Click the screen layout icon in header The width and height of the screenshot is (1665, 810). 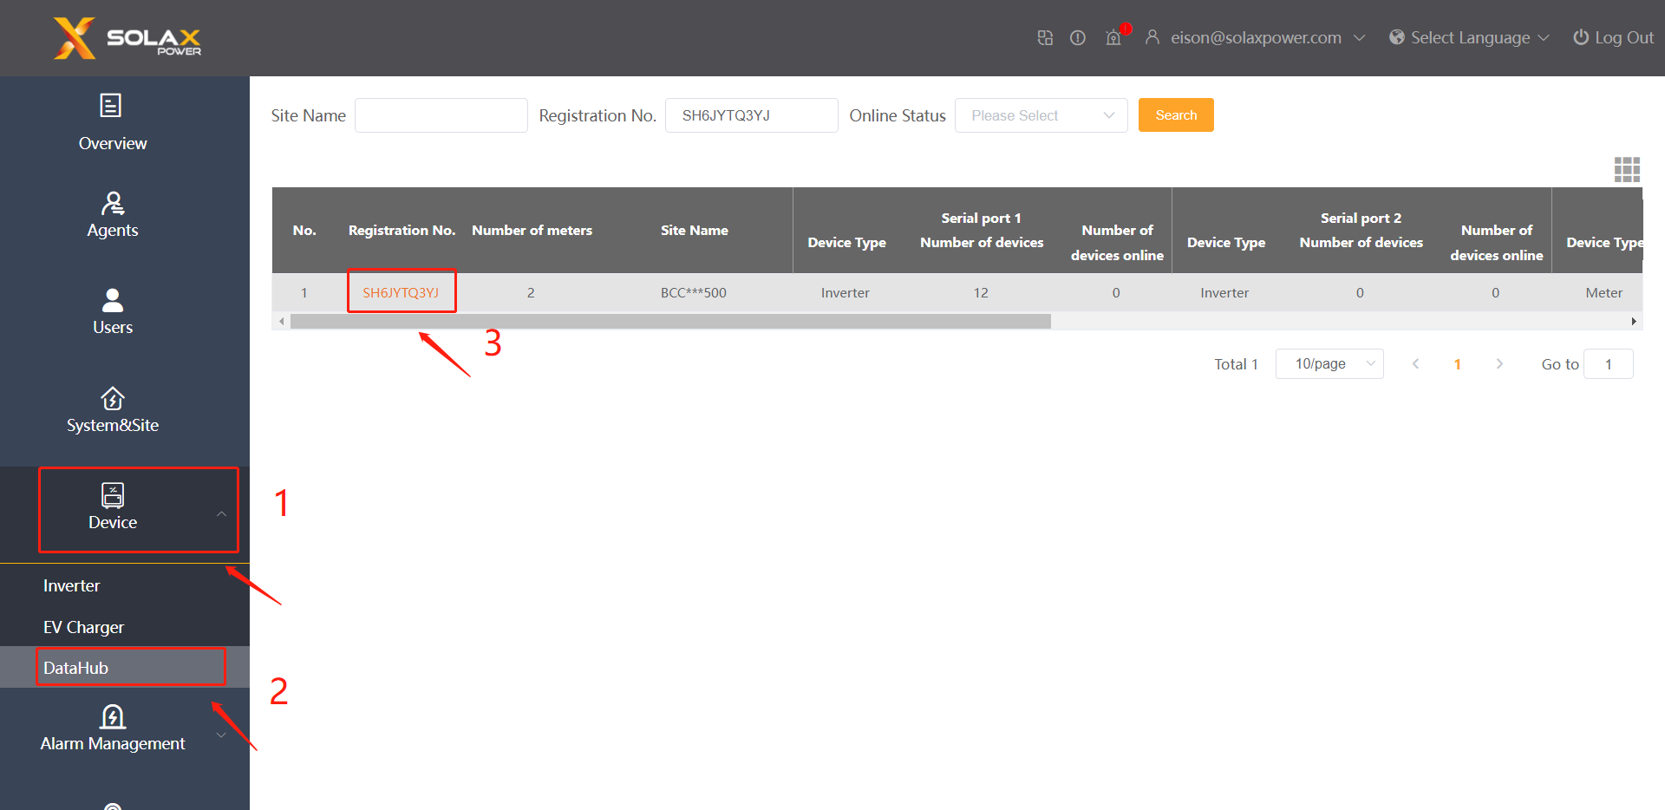(1045, 37)
